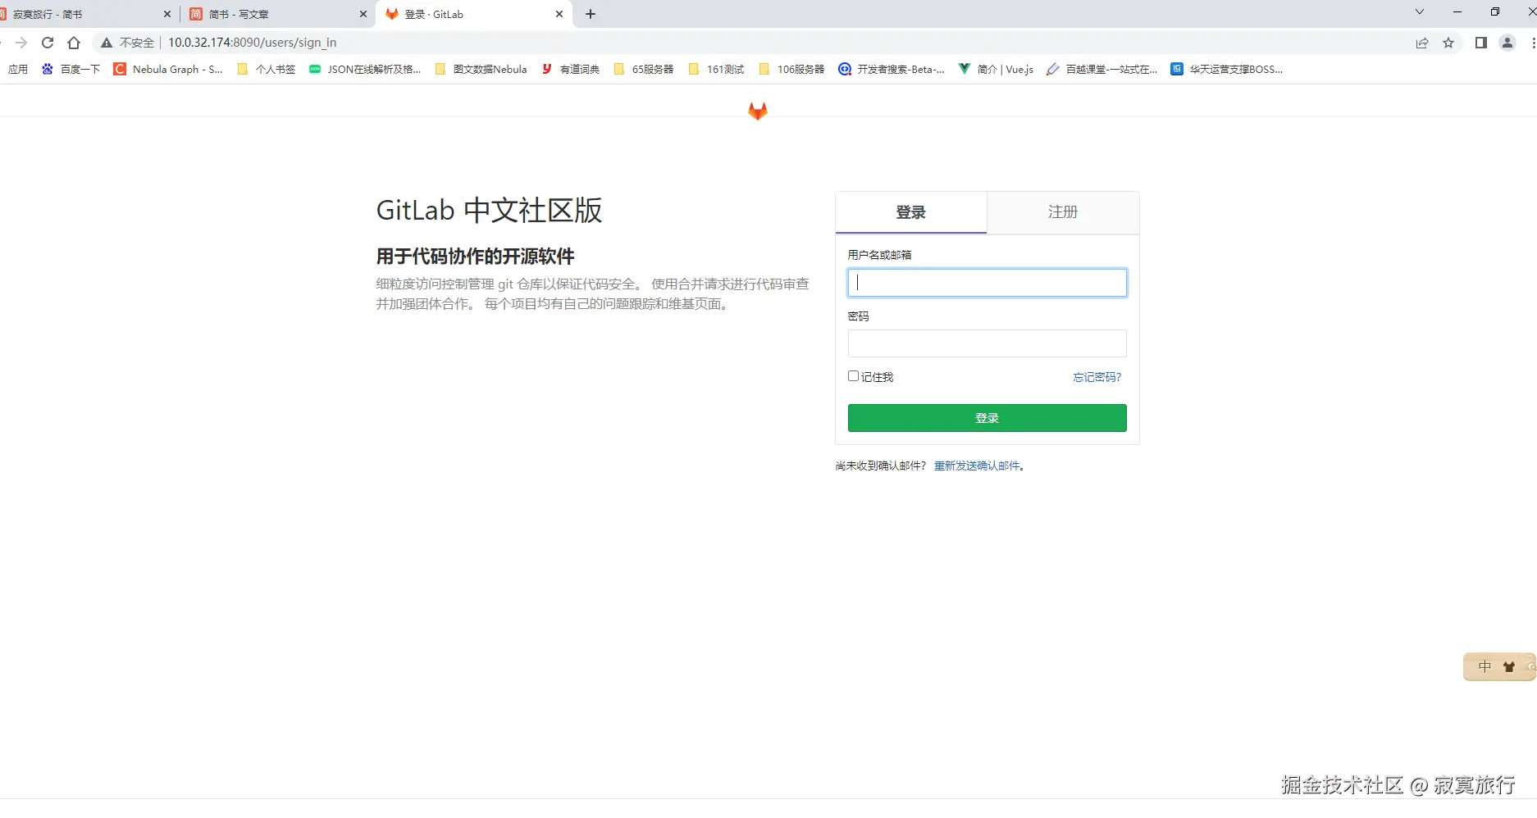Switch to the 注册 register tab
This screenshot has height=818, width=1537.
pyautogui.click(x=1063, y=212)
